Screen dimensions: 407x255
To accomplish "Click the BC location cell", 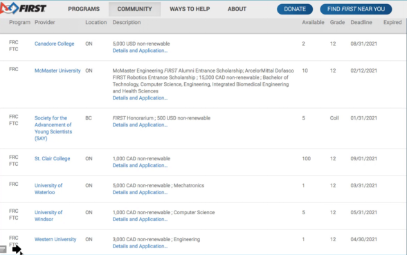I will pos(89,118).
